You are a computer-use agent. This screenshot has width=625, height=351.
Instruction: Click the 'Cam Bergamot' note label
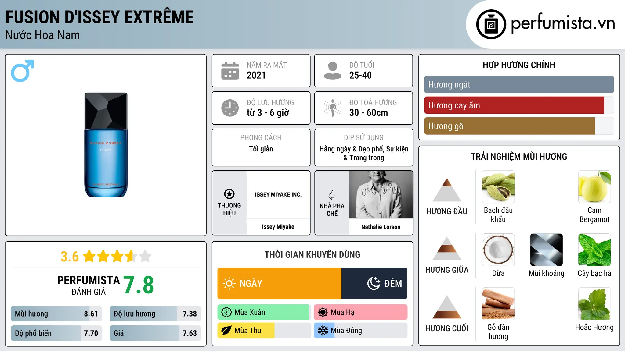[594, 215]
